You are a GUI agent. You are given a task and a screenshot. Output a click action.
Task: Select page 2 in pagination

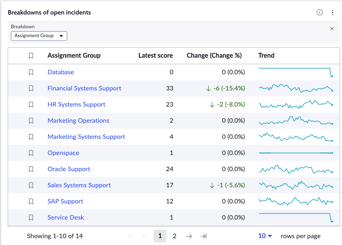click(174, 236)
